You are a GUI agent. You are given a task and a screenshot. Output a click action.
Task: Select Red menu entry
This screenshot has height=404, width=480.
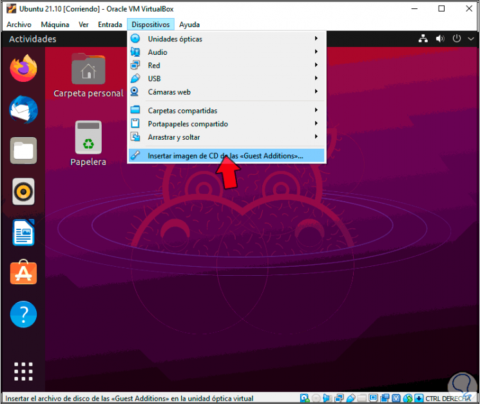point(227,65)
